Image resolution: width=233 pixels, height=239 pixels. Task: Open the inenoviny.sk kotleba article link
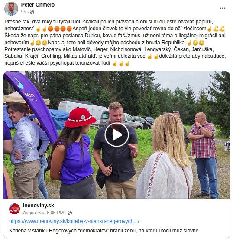pos(74,221)
